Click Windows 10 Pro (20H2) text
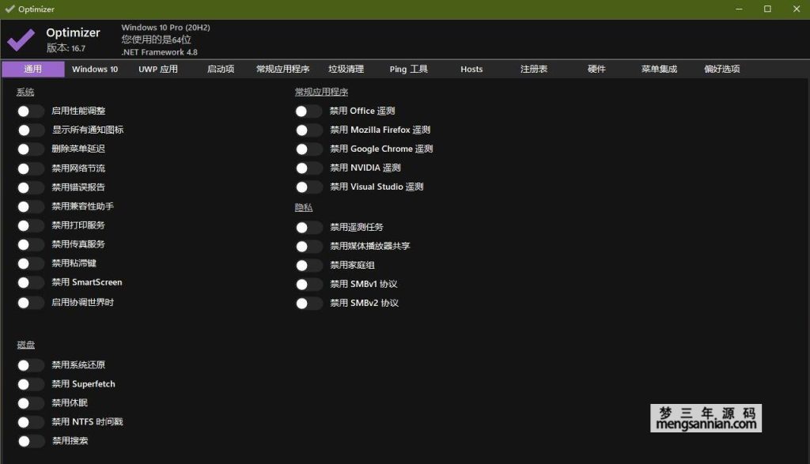810x464 pixels. point(166,28)
